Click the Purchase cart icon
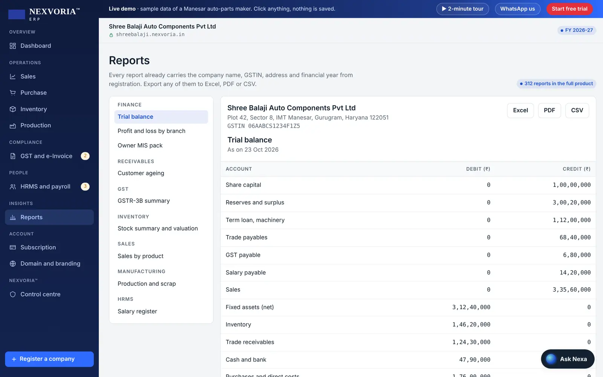Image resolution: width=603 pixels, height=377 pixels. tap(13, 93)
